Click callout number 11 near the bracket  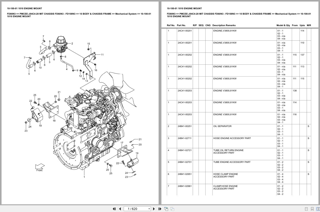click(102, 55)
